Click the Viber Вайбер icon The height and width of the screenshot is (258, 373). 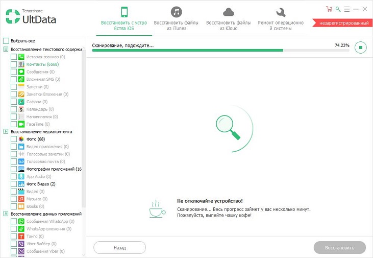21,244
